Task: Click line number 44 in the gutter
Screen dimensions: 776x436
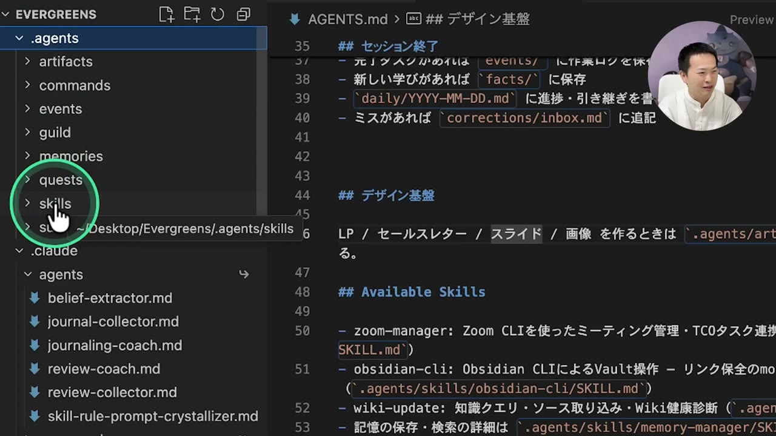Action: pos(302,196)
